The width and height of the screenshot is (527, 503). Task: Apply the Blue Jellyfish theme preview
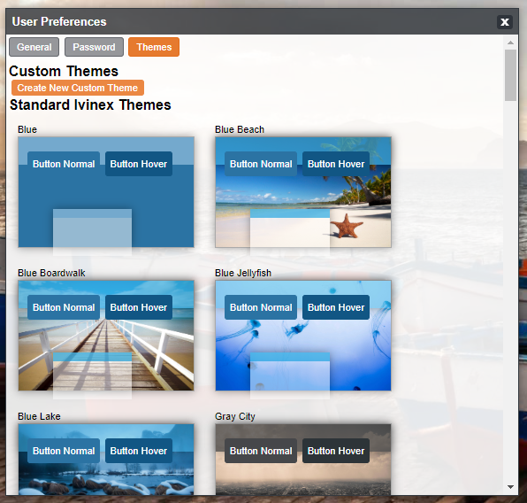coord(303,336)
